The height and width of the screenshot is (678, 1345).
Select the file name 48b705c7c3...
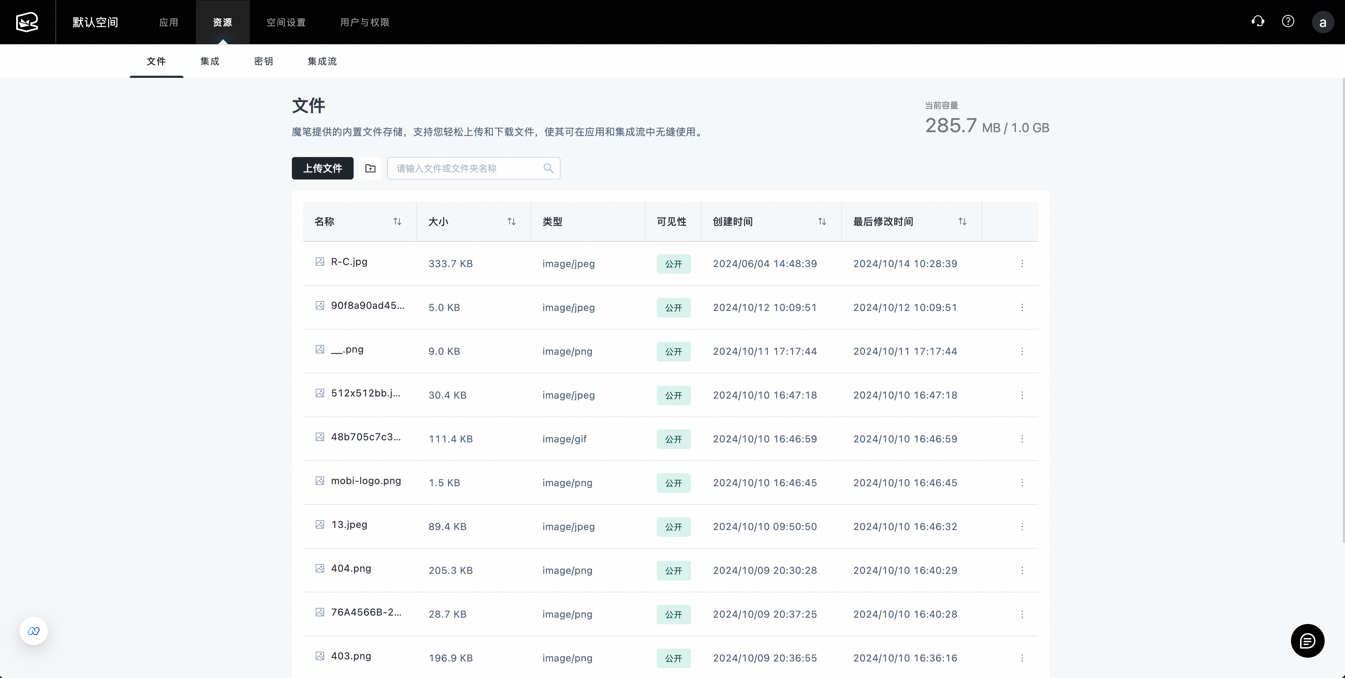[366, 437]
